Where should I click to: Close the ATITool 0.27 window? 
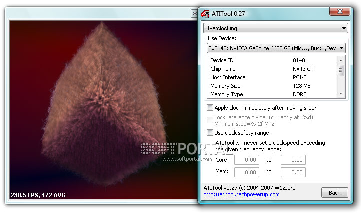point(340,11)
